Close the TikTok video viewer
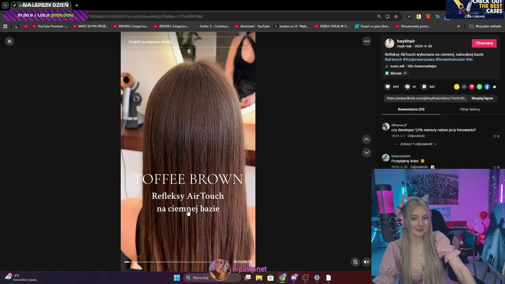The height and width of the screenshot is (284, 505). pos(9,41)
